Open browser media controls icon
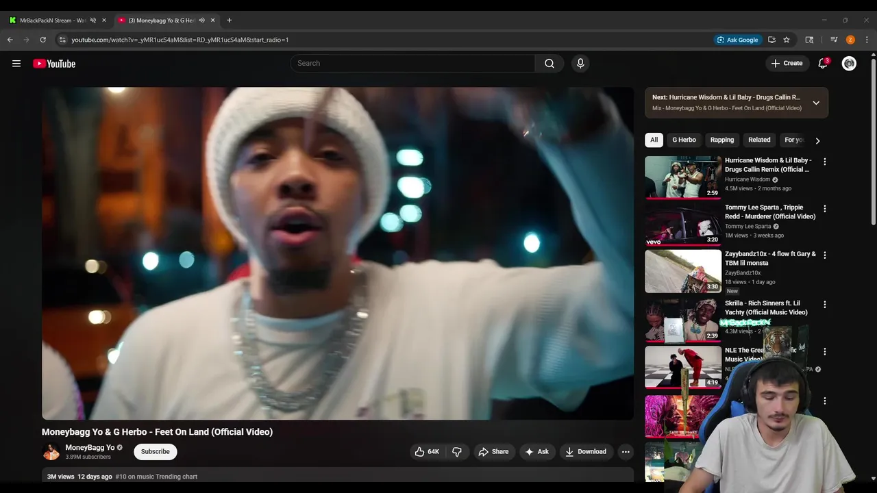Image resolution: width=877 pixels, height=493 pixels. coord(834,40)
